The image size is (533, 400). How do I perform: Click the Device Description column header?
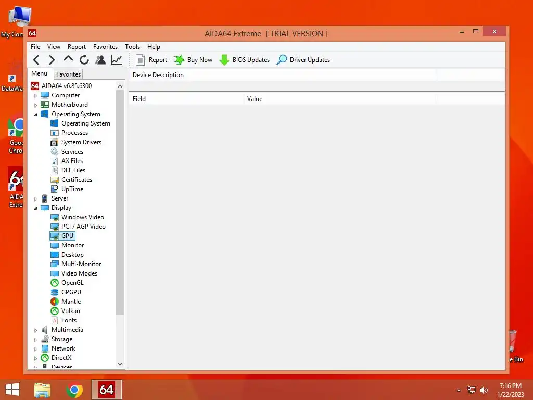283,75
